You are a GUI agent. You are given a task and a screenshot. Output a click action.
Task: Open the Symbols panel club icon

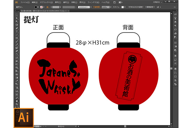(x=175, y=22)
